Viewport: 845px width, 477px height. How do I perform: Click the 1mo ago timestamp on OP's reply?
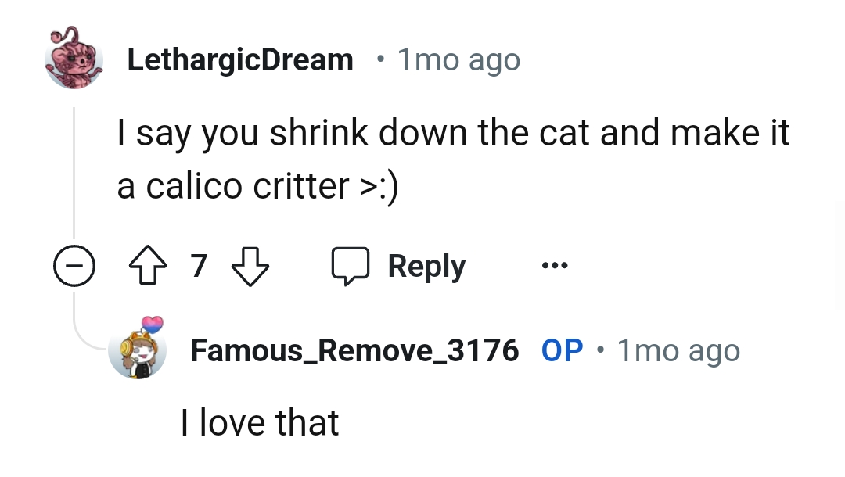click(678, 351)
